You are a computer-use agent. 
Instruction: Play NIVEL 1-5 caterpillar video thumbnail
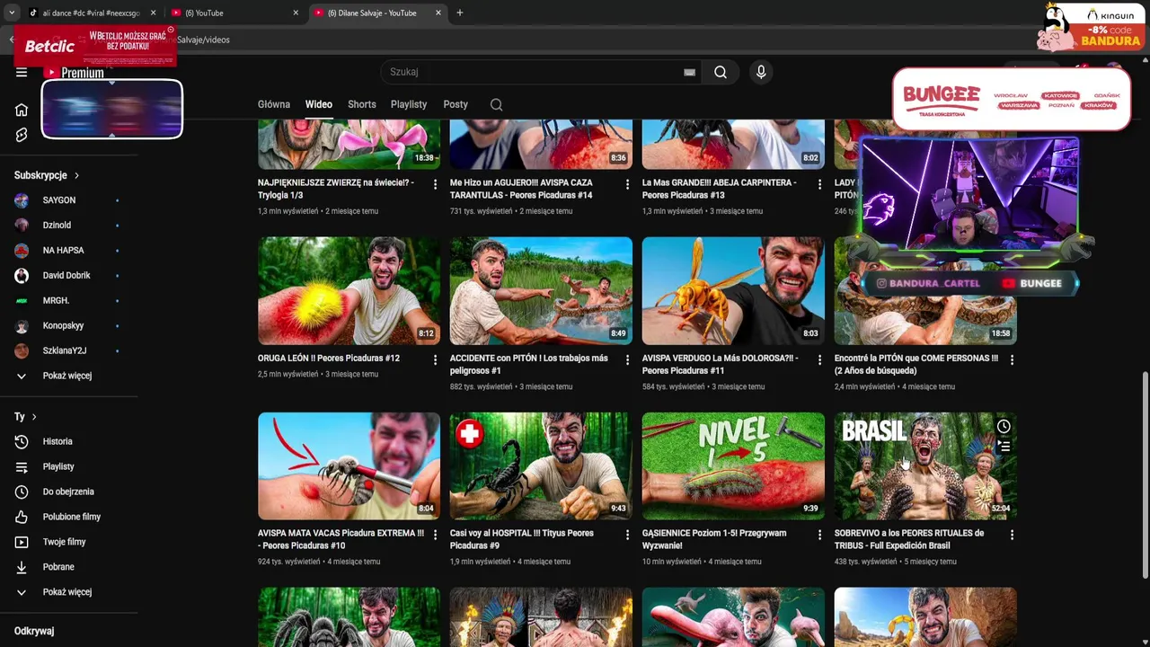733,465
